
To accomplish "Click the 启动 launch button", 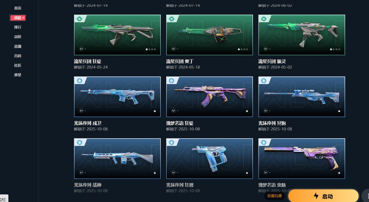I will pos(323,196).
